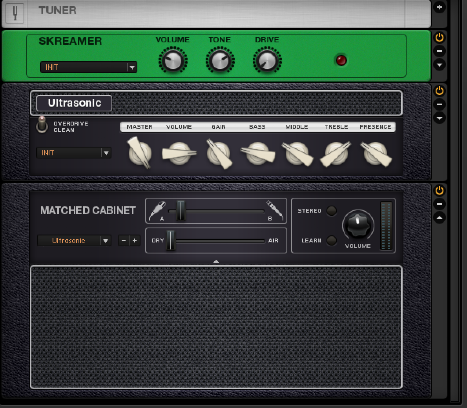
Task: Toggle the Skreamer red LED bypass light
Action: click(341, 60)
